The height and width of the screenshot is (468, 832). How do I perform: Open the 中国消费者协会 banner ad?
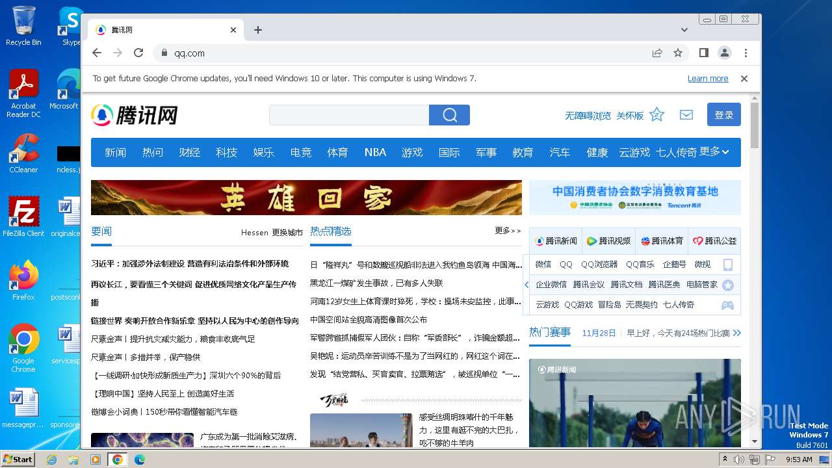(x=634, y=198)
